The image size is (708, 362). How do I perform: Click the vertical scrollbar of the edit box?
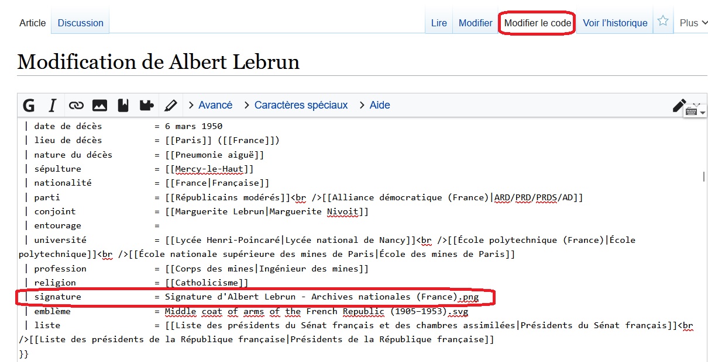[x=704, y=177]
